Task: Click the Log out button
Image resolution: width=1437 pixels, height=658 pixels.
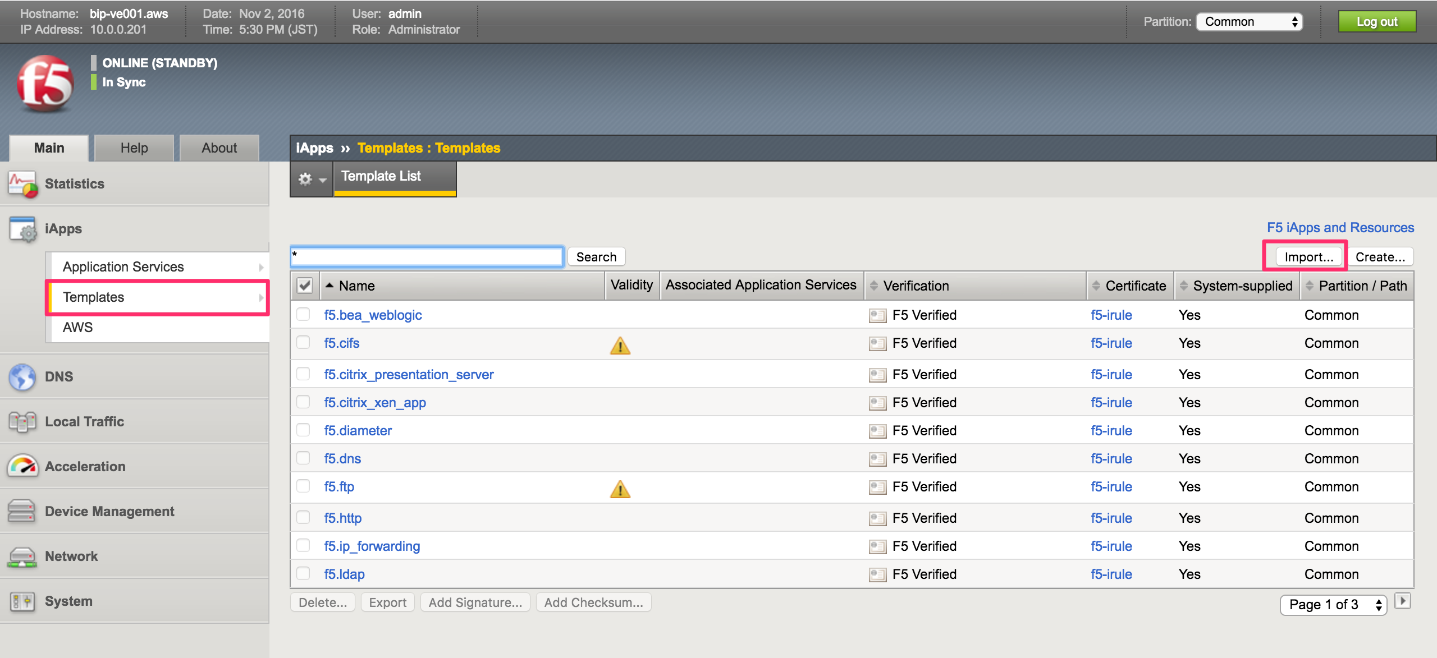Action: coord(1377,22)
